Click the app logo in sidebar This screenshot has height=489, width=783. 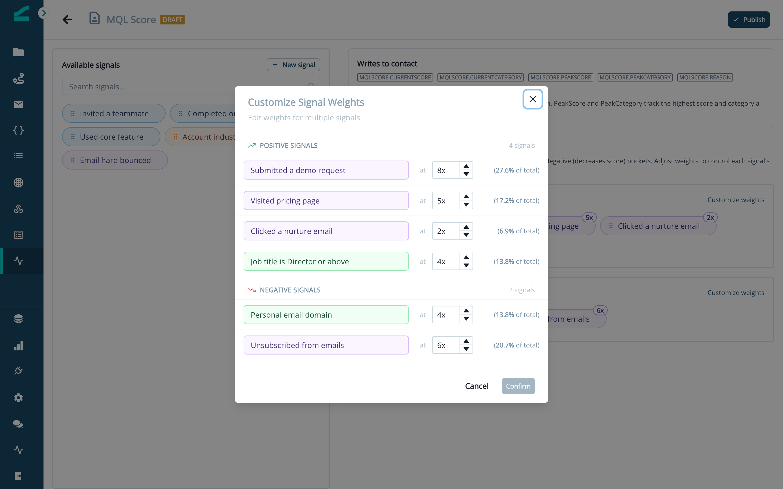point(22,13)
